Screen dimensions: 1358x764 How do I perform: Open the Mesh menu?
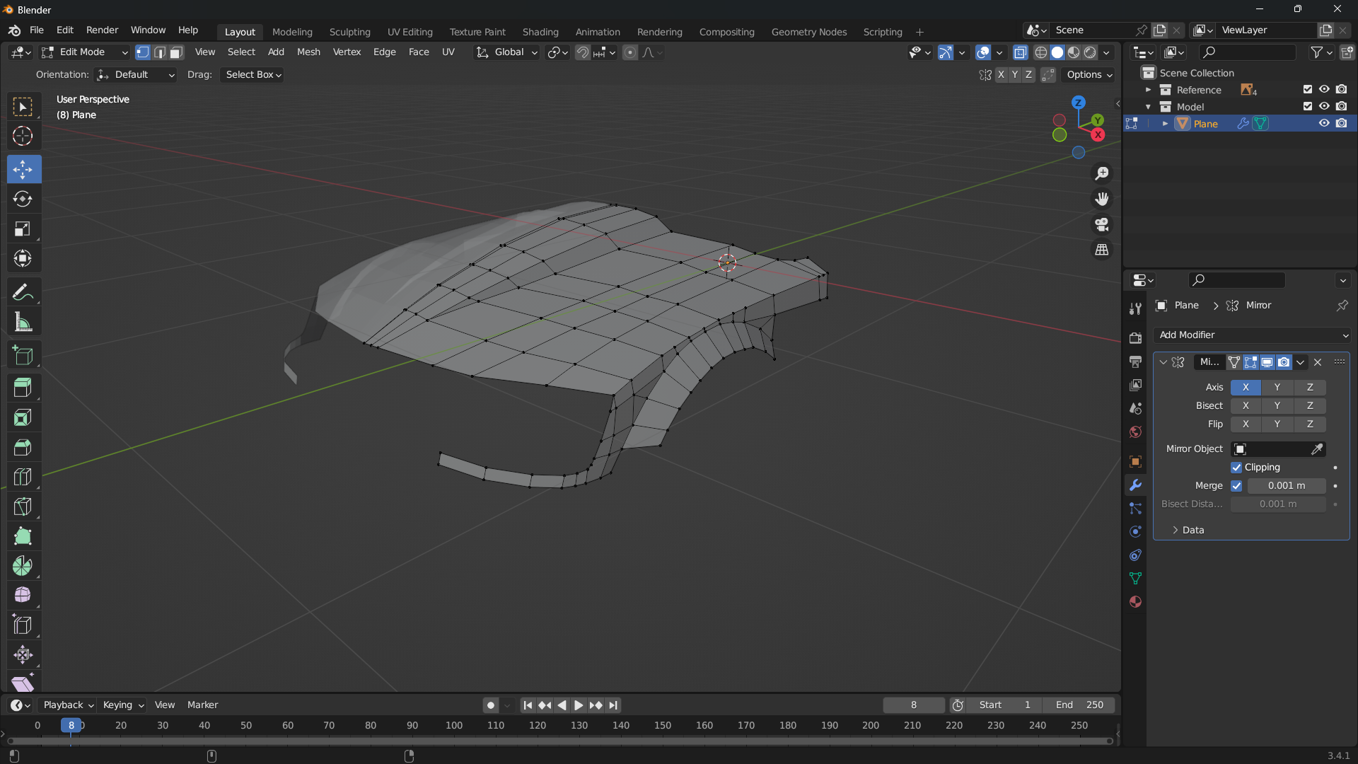(308, 52)
